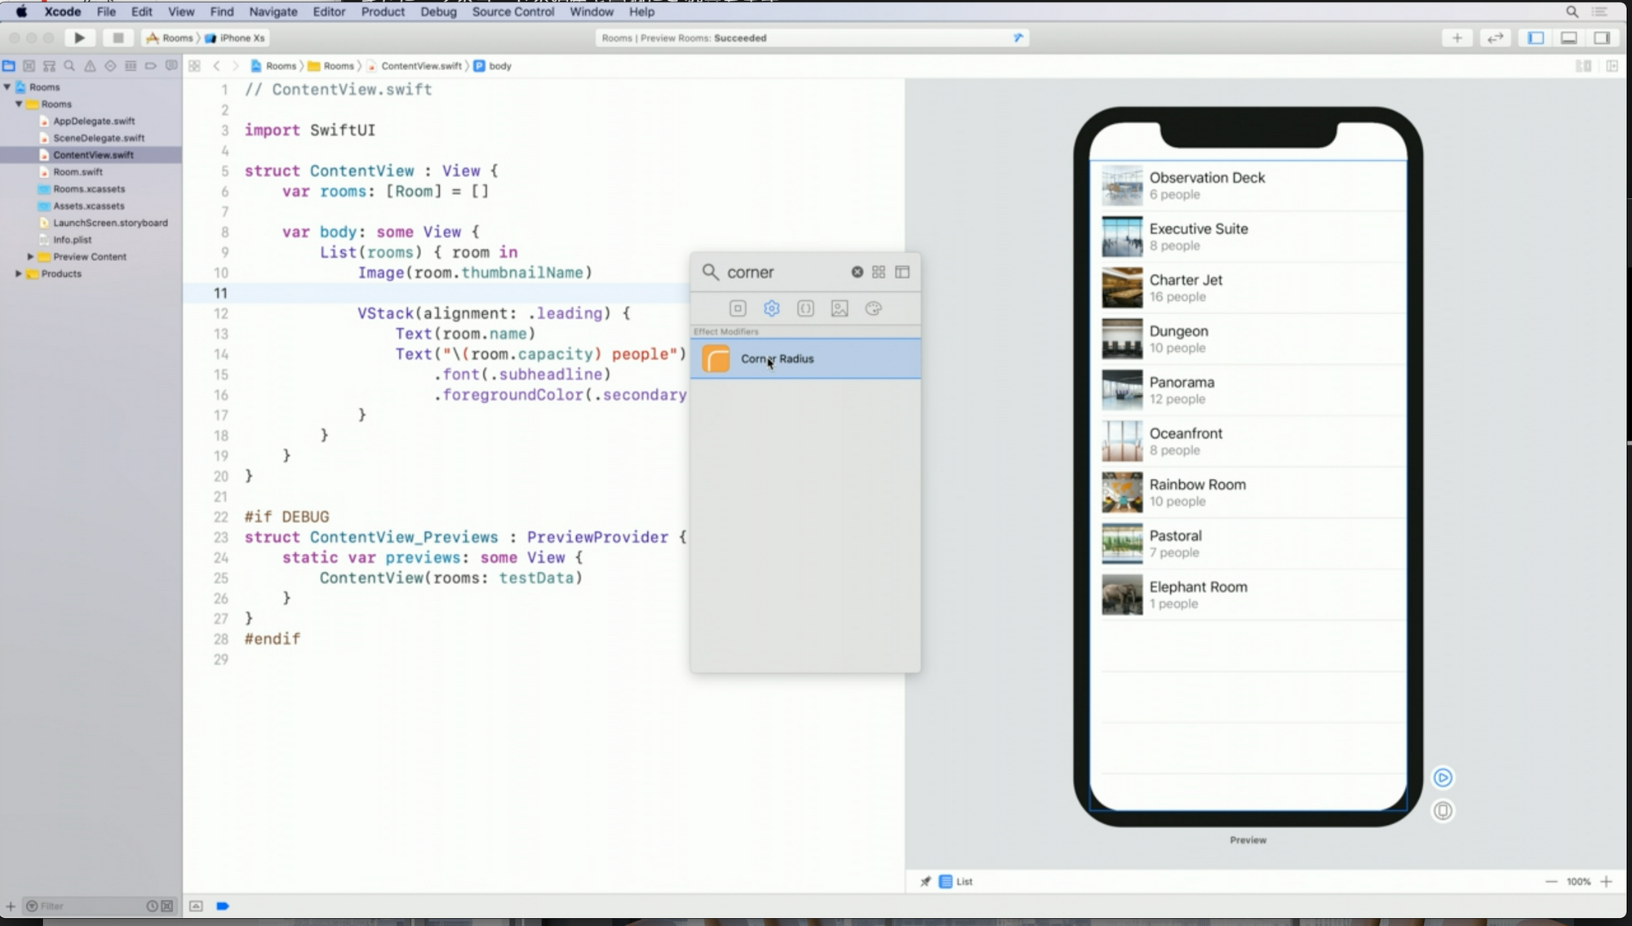Open Room.swift in the navigator
Viewport: 1632px width, 926px height.
point(78,171)
